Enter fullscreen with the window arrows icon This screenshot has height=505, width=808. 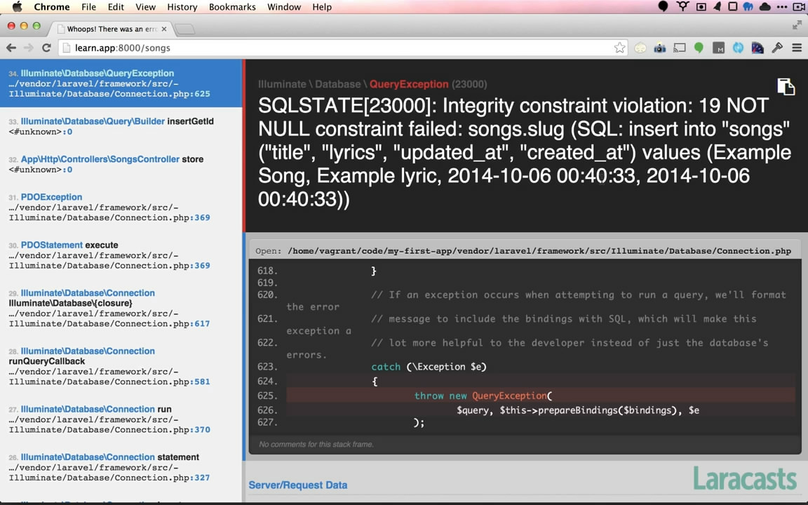coord(797,25)
